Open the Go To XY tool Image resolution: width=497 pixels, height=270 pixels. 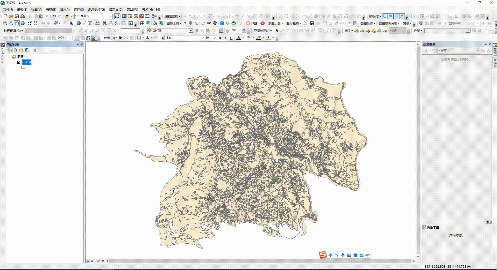[116, 23]
